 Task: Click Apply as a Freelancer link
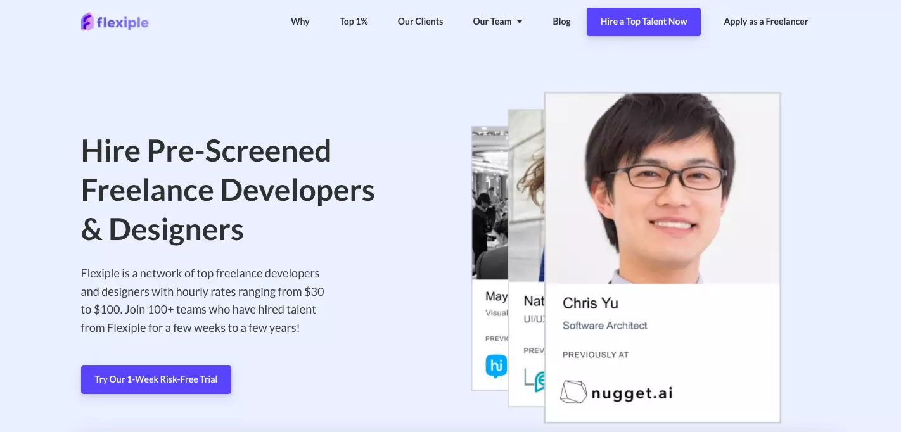765,22
